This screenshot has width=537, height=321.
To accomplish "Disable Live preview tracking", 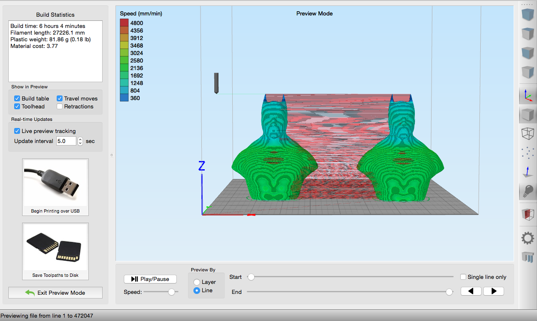I will pyautogui.click(x=17, y=131).
